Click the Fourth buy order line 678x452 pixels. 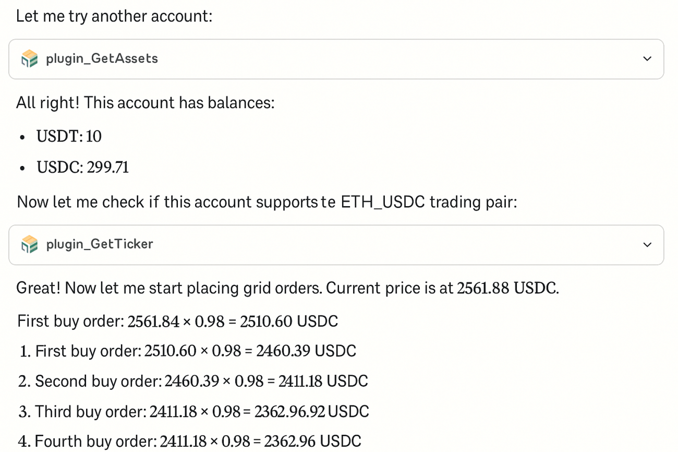[x=189, y=441]
